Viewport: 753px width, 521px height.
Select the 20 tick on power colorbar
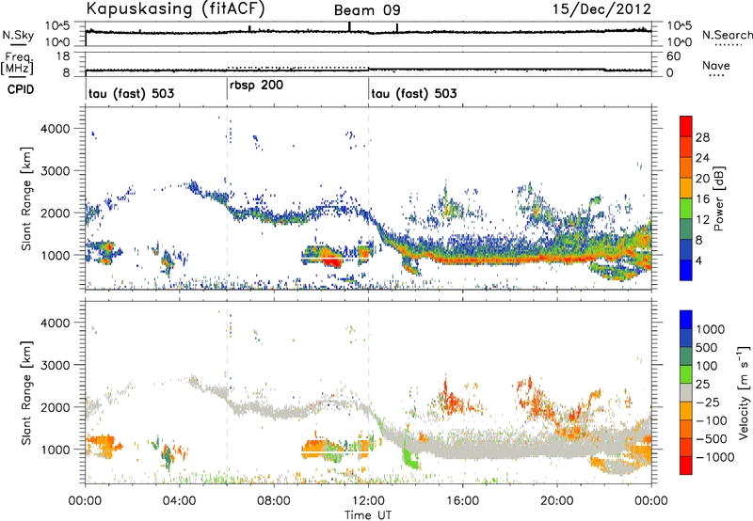coord(702,179)
